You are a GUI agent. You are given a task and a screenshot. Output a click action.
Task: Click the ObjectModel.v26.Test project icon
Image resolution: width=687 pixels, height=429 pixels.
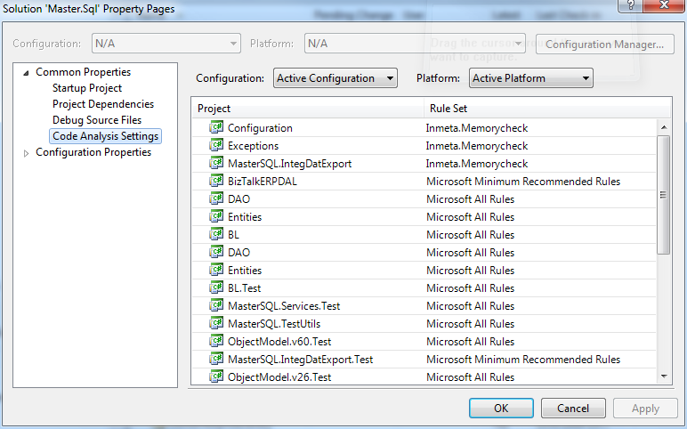pyautogui.click(x=216, y=376)
